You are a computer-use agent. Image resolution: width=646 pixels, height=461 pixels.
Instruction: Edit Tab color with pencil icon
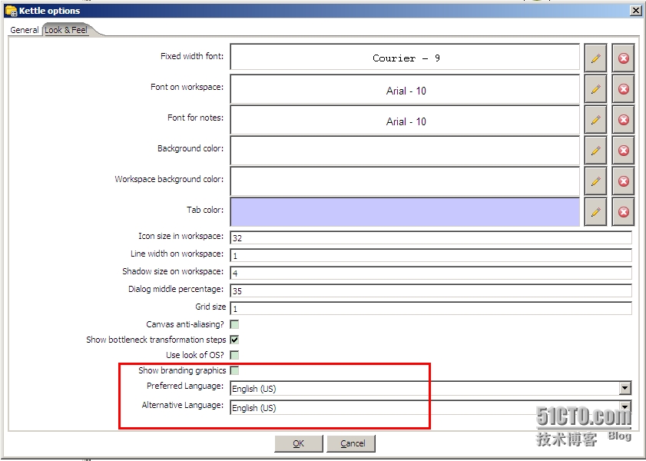point(595,212)
